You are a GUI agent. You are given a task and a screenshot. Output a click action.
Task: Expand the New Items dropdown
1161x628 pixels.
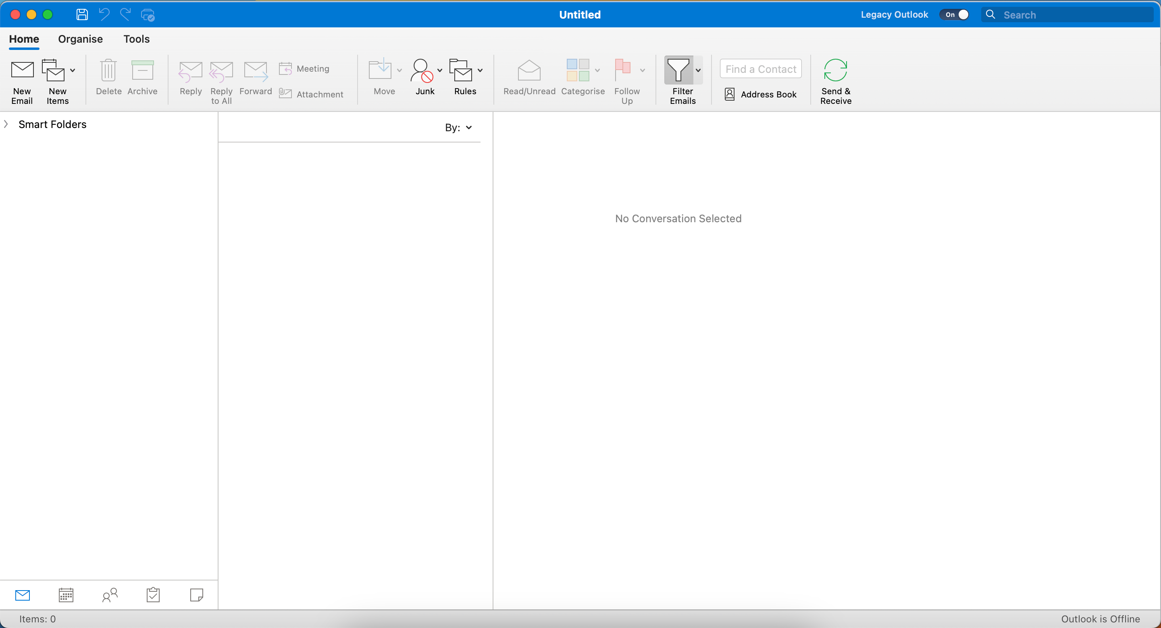72,70
